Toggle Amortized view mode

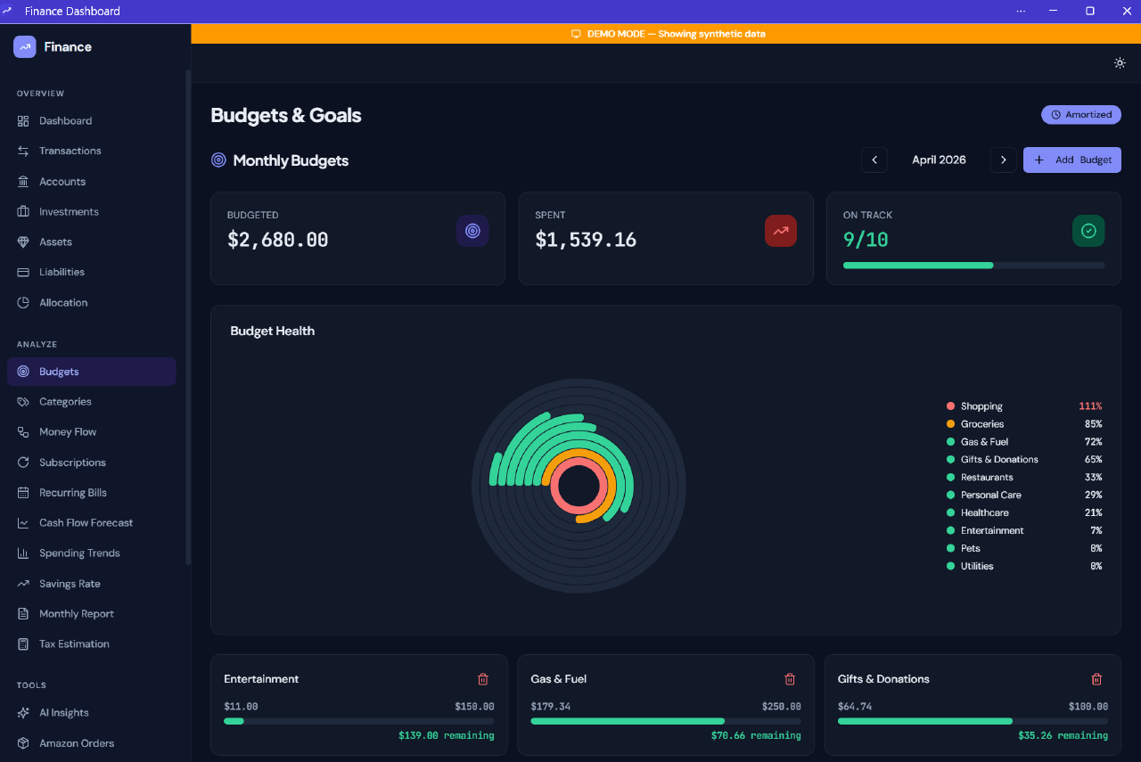(x=1080, y=114)
